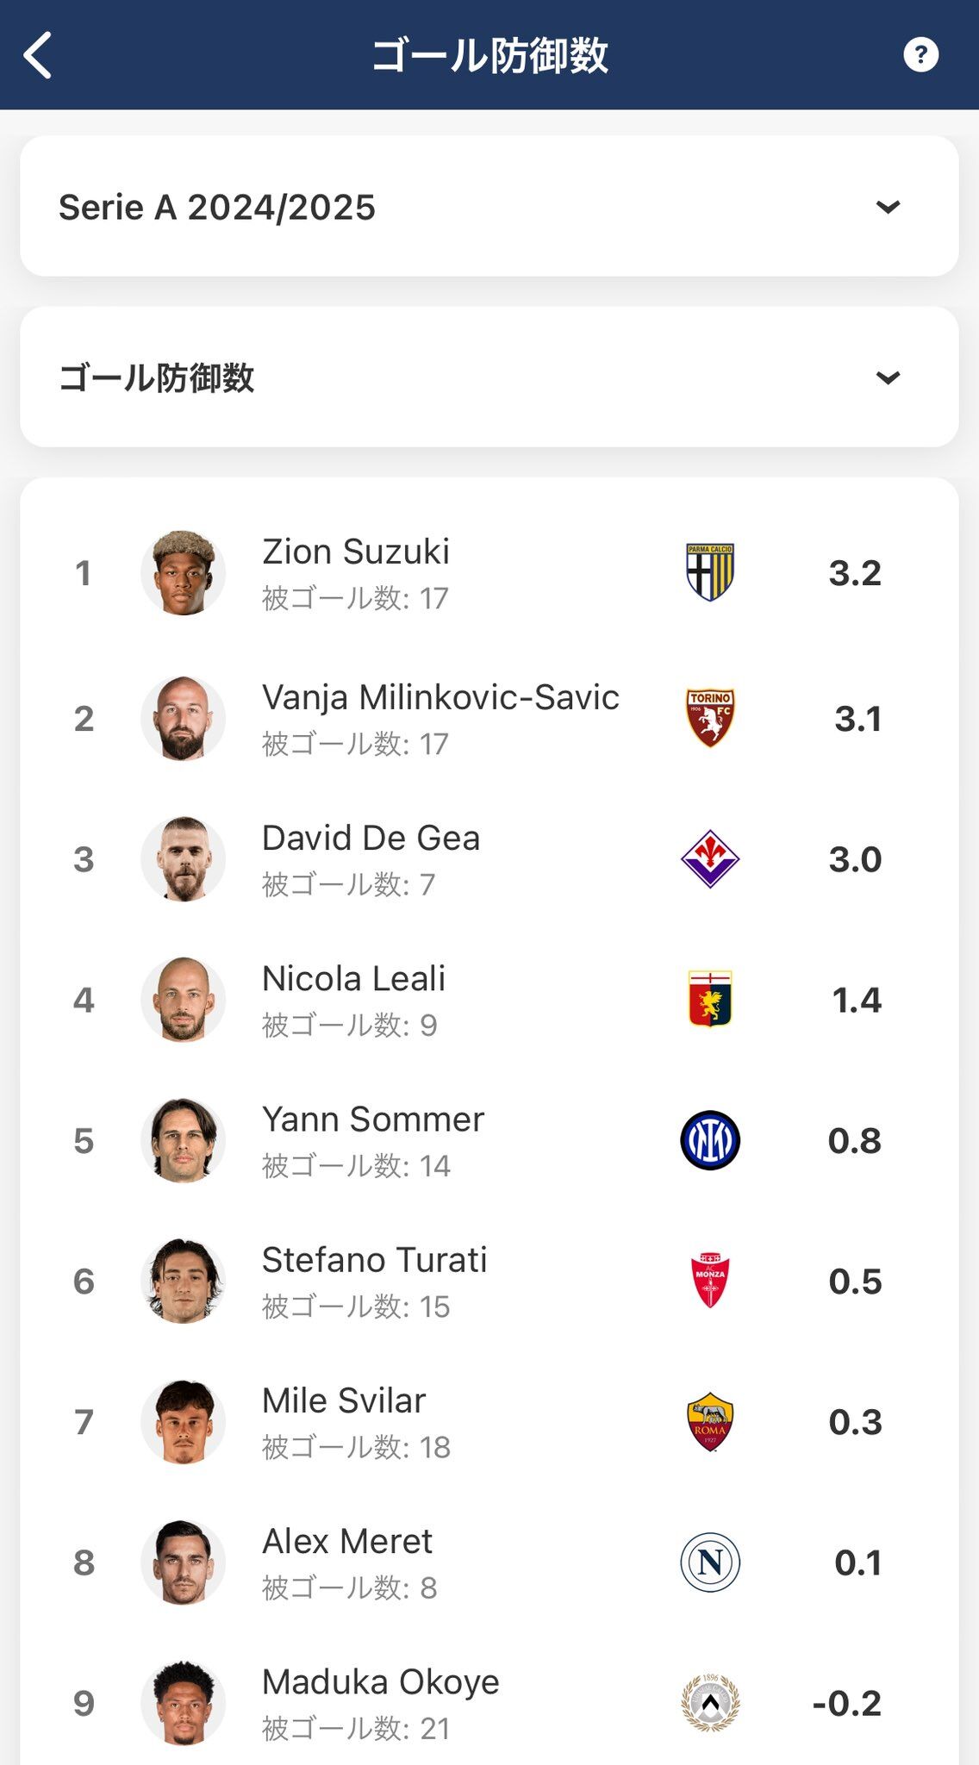Expand the Serie A 2024/2025 season dropdown
The width and height of the screenshot is (979, 1765).
(489, 207)
